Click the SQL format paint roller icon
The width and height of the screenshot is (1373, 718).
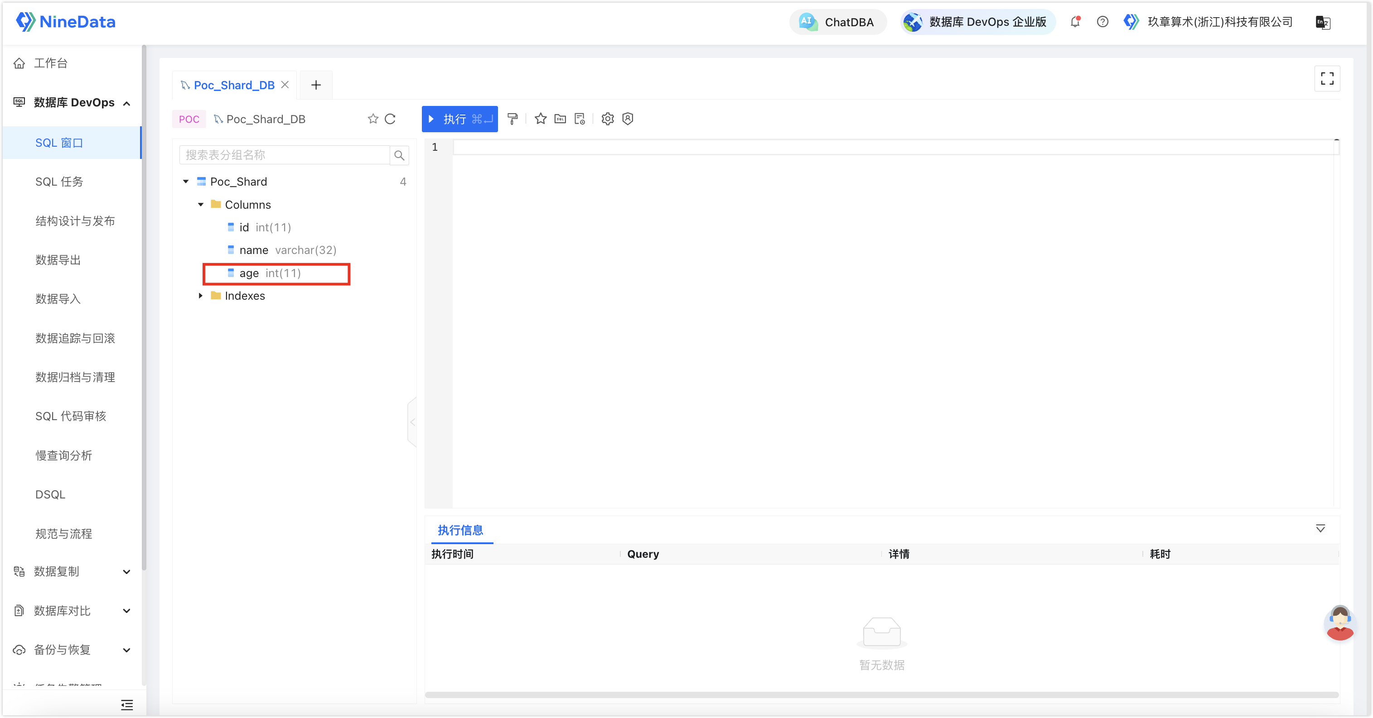tap(512, 119)
